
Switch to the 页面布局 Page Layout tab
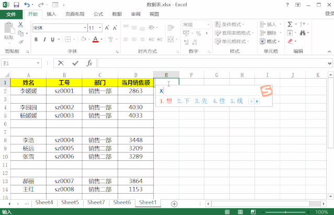(x=75, y=14)
